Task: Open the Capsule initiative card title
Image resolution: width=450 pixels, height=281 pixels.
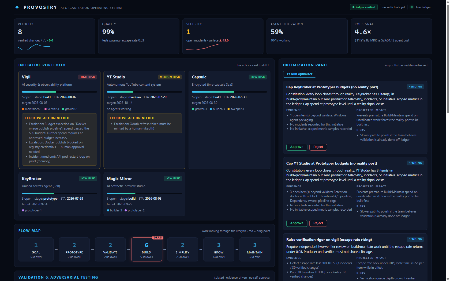Action: 199,77
